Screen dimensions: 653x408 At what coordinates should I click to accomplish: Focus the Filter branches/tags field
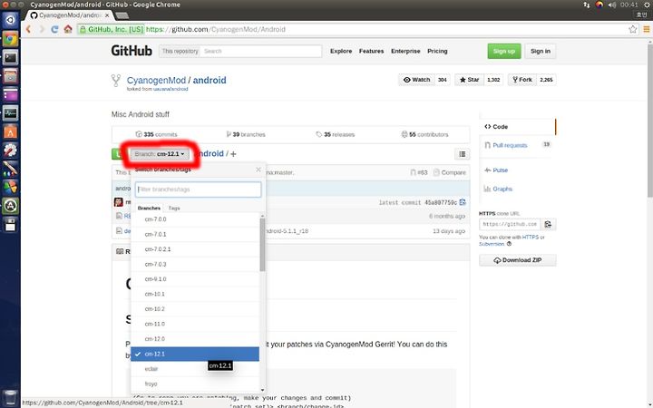(x=199, y=189)
